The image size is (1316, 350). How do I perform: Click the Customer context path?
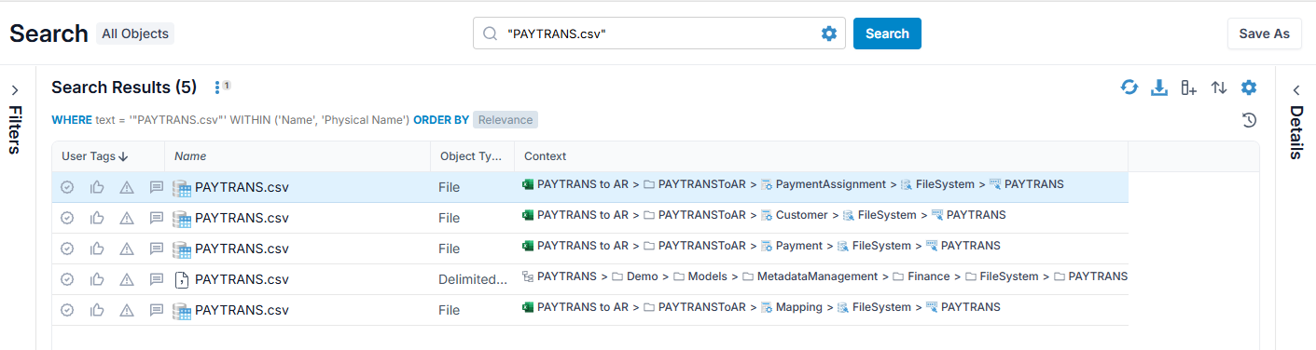[x=764, y=215]
